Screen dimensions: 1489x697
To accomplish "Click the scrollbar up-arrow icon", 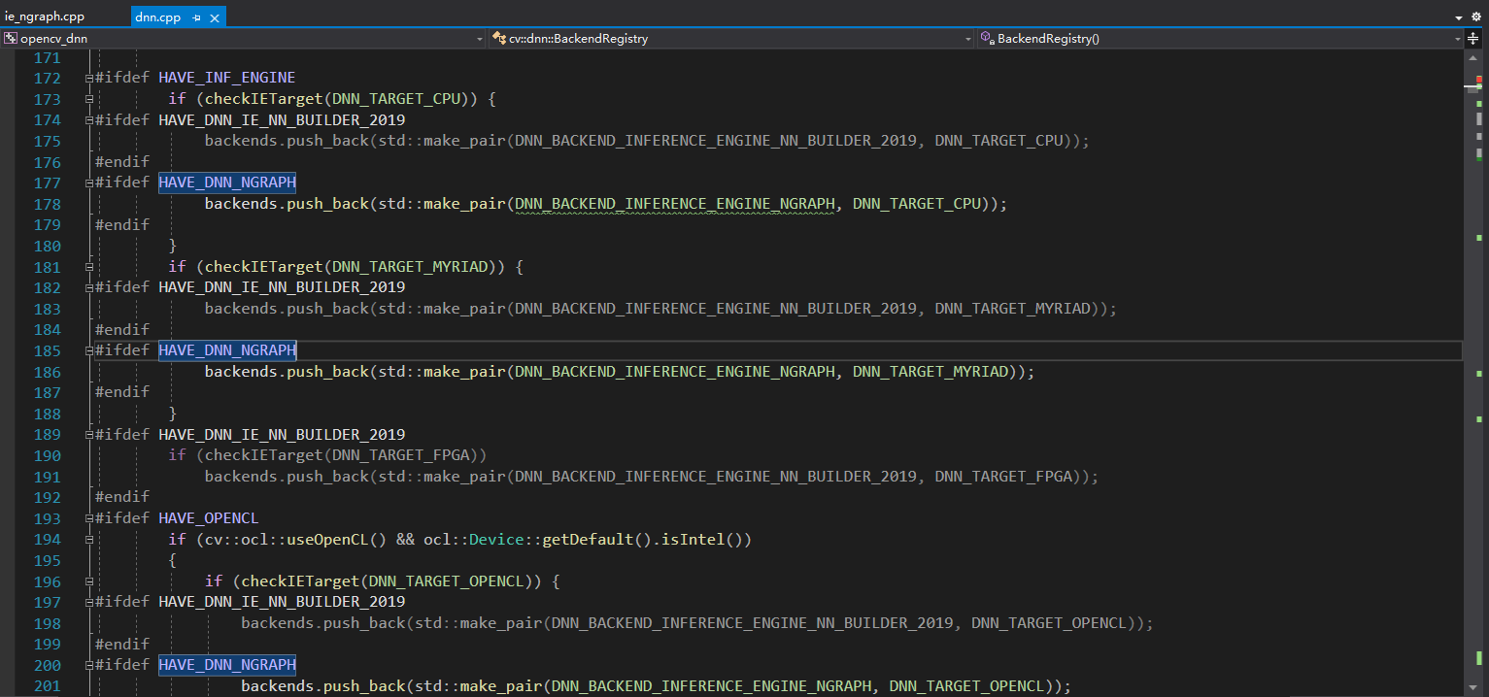I will [1472, 58].
